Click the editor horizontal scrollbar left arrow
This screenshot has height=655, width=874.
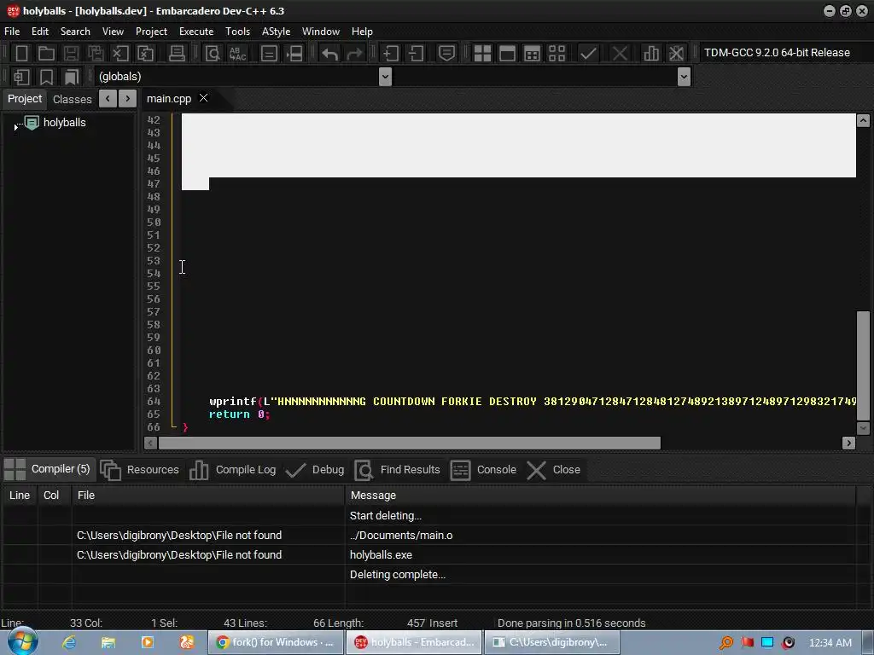click(150, 443)
